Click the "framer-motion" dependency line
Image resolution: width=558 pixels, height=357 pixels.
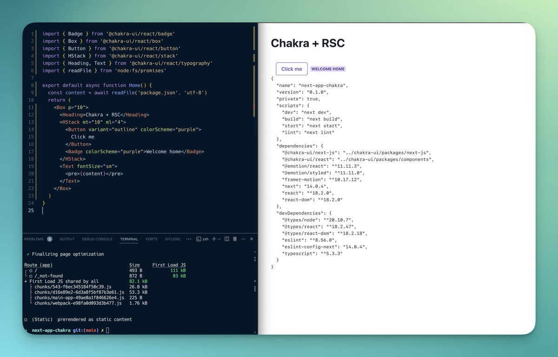click(x=321, y=179)
